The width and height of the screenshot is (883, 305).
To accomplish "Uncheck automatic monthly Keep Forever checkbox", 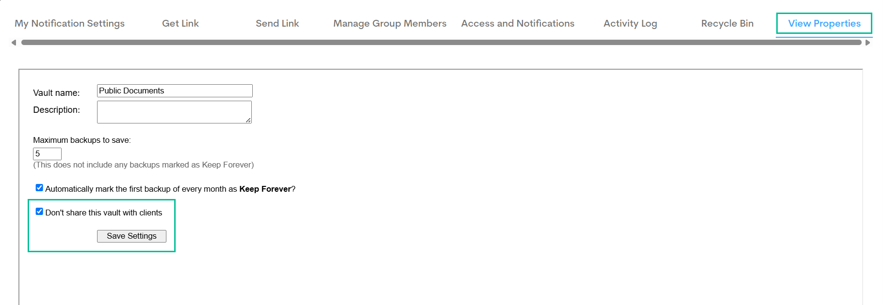I will point(39,188).
